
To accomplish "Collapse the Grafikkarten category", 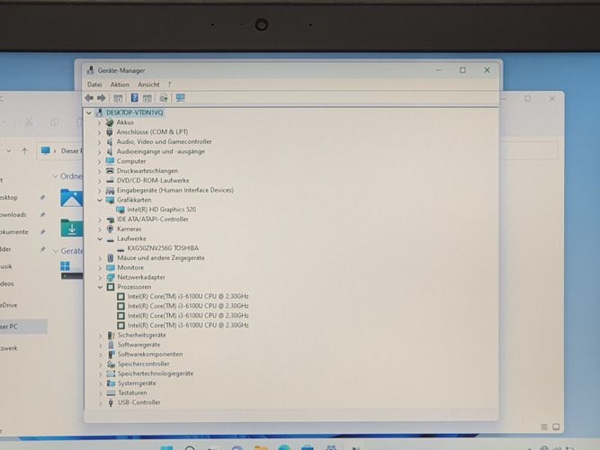I will 100,200.
